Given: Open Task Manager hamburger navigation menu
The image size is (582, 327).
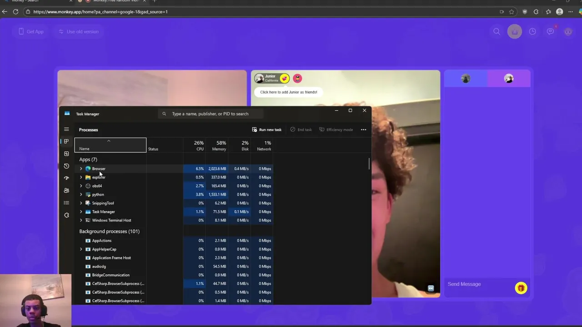Looking at the screenshot, I should (x=66, y=129).
